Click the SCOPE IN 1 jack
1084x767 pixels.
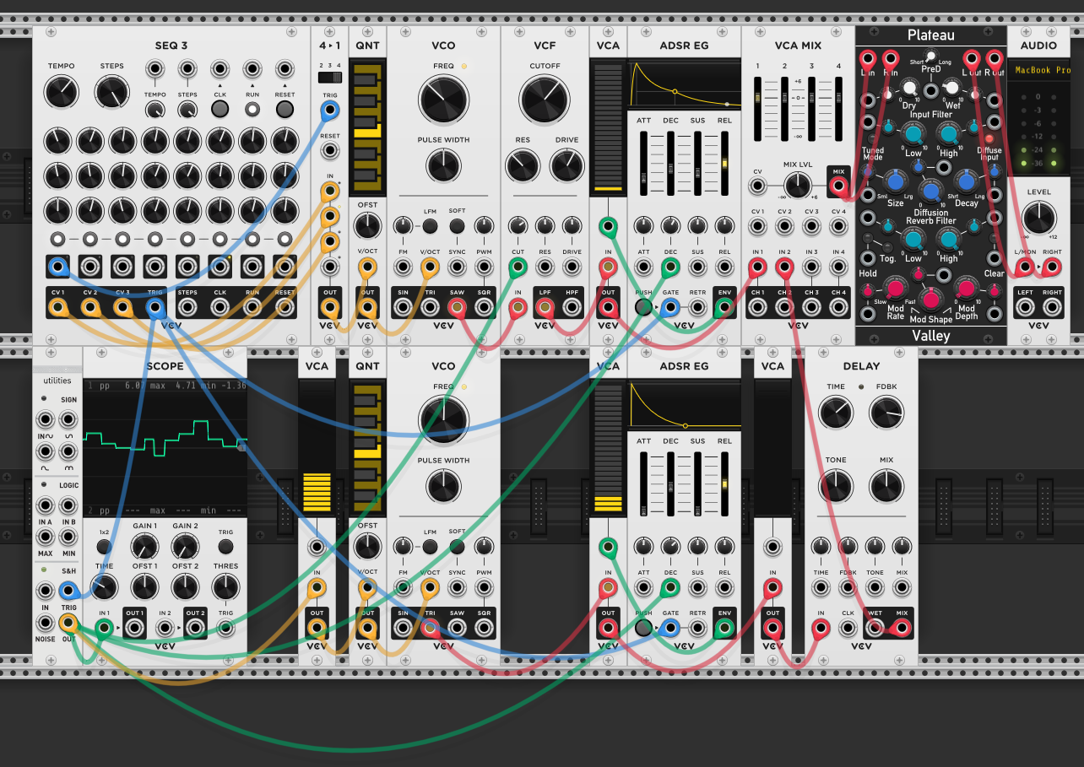click(x=104, y=627)
